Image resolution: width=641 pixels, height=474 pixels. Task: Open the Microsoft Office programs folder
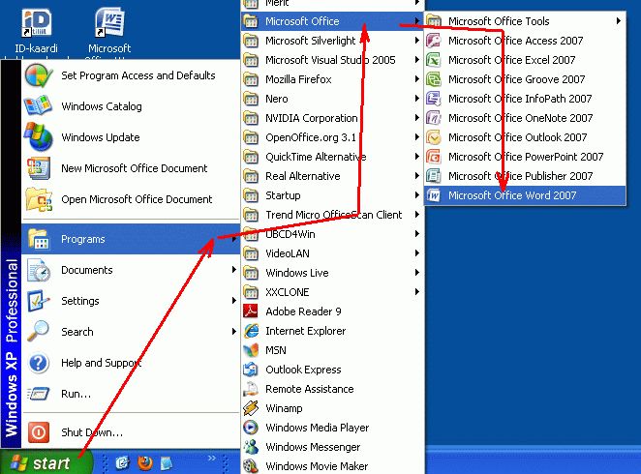[332, 21]
